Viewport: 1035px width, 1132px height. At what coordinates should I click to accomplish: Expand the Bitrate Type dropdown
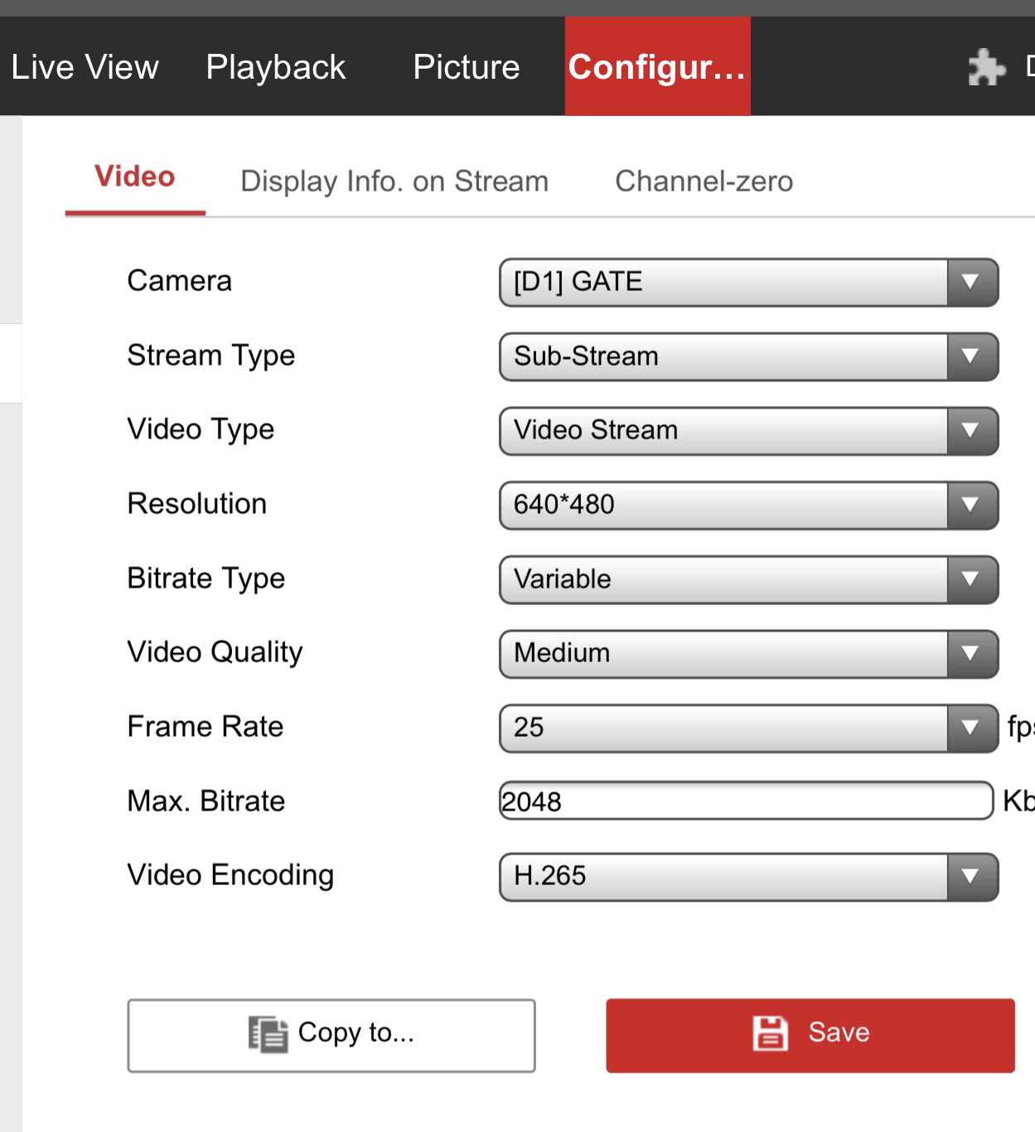(x=748, y=580)
